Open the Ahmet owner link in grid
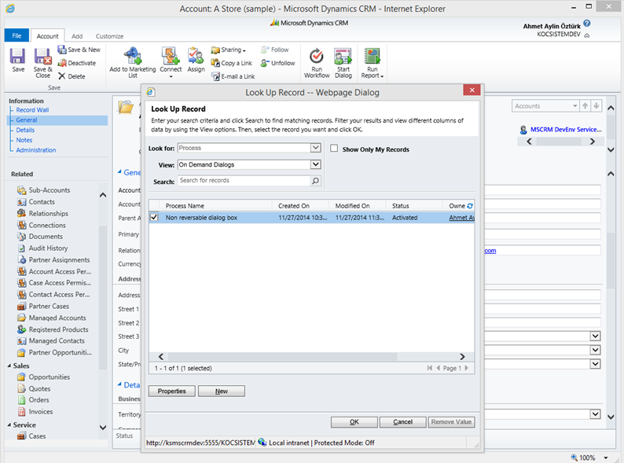The image size is (624, 463). click(x=461, y=218)
